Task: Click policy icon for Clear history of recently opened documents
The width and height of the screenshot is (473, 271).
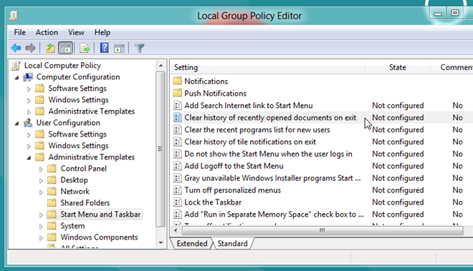Action: point(178,117)
